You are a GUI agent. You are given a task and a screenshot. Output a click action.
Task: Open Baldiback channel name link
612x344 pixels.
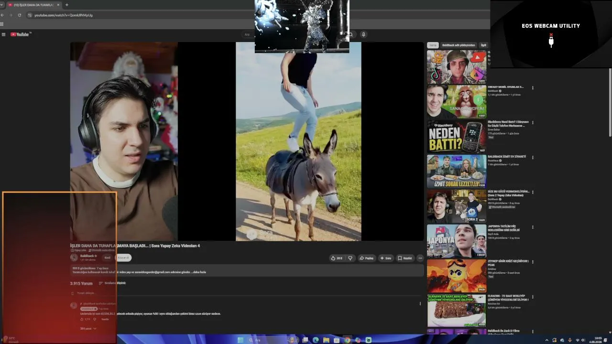point(87,256)
